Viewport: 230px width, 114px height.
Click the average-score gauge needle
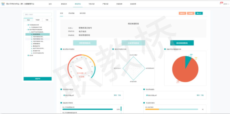coord(79,67)
